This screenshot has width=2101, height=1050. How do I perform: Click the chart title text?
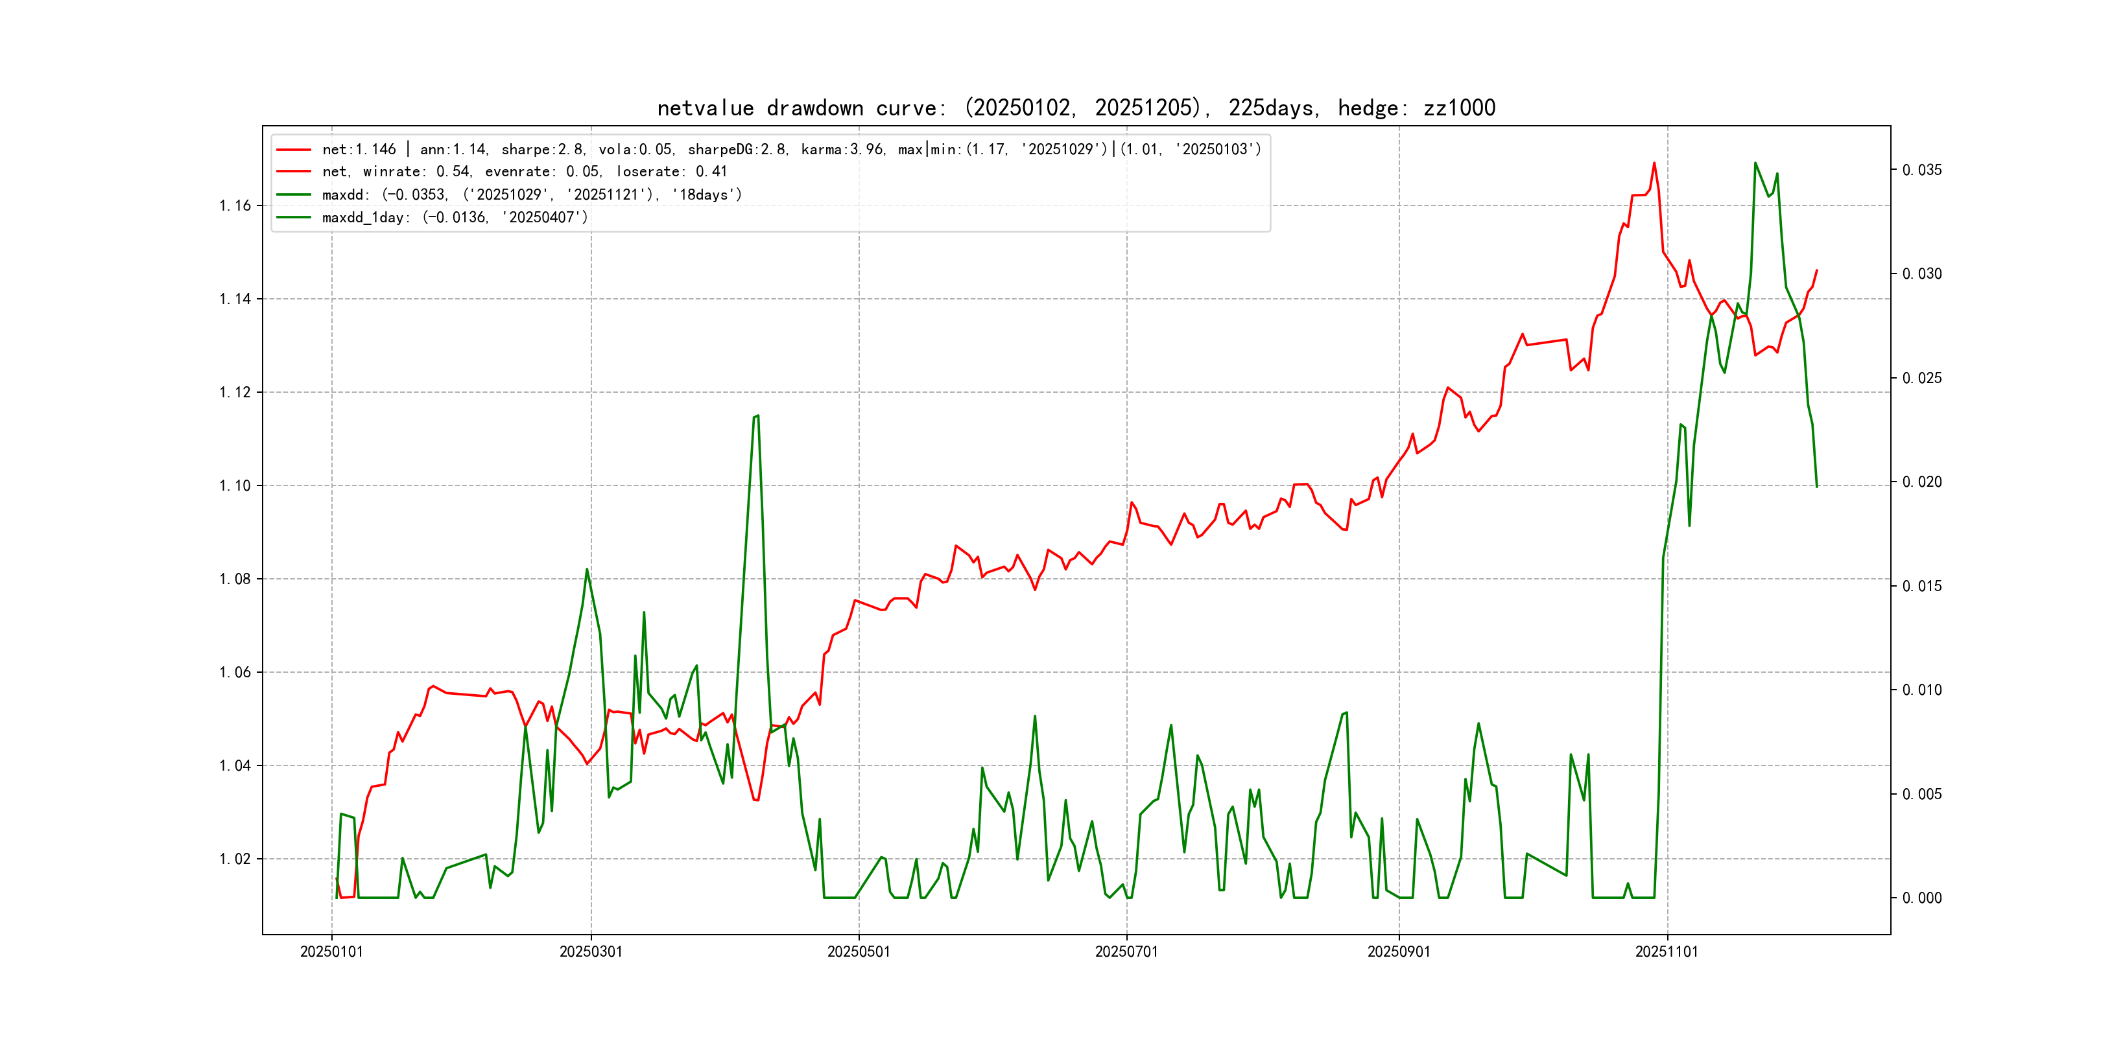pos(1076,108)
